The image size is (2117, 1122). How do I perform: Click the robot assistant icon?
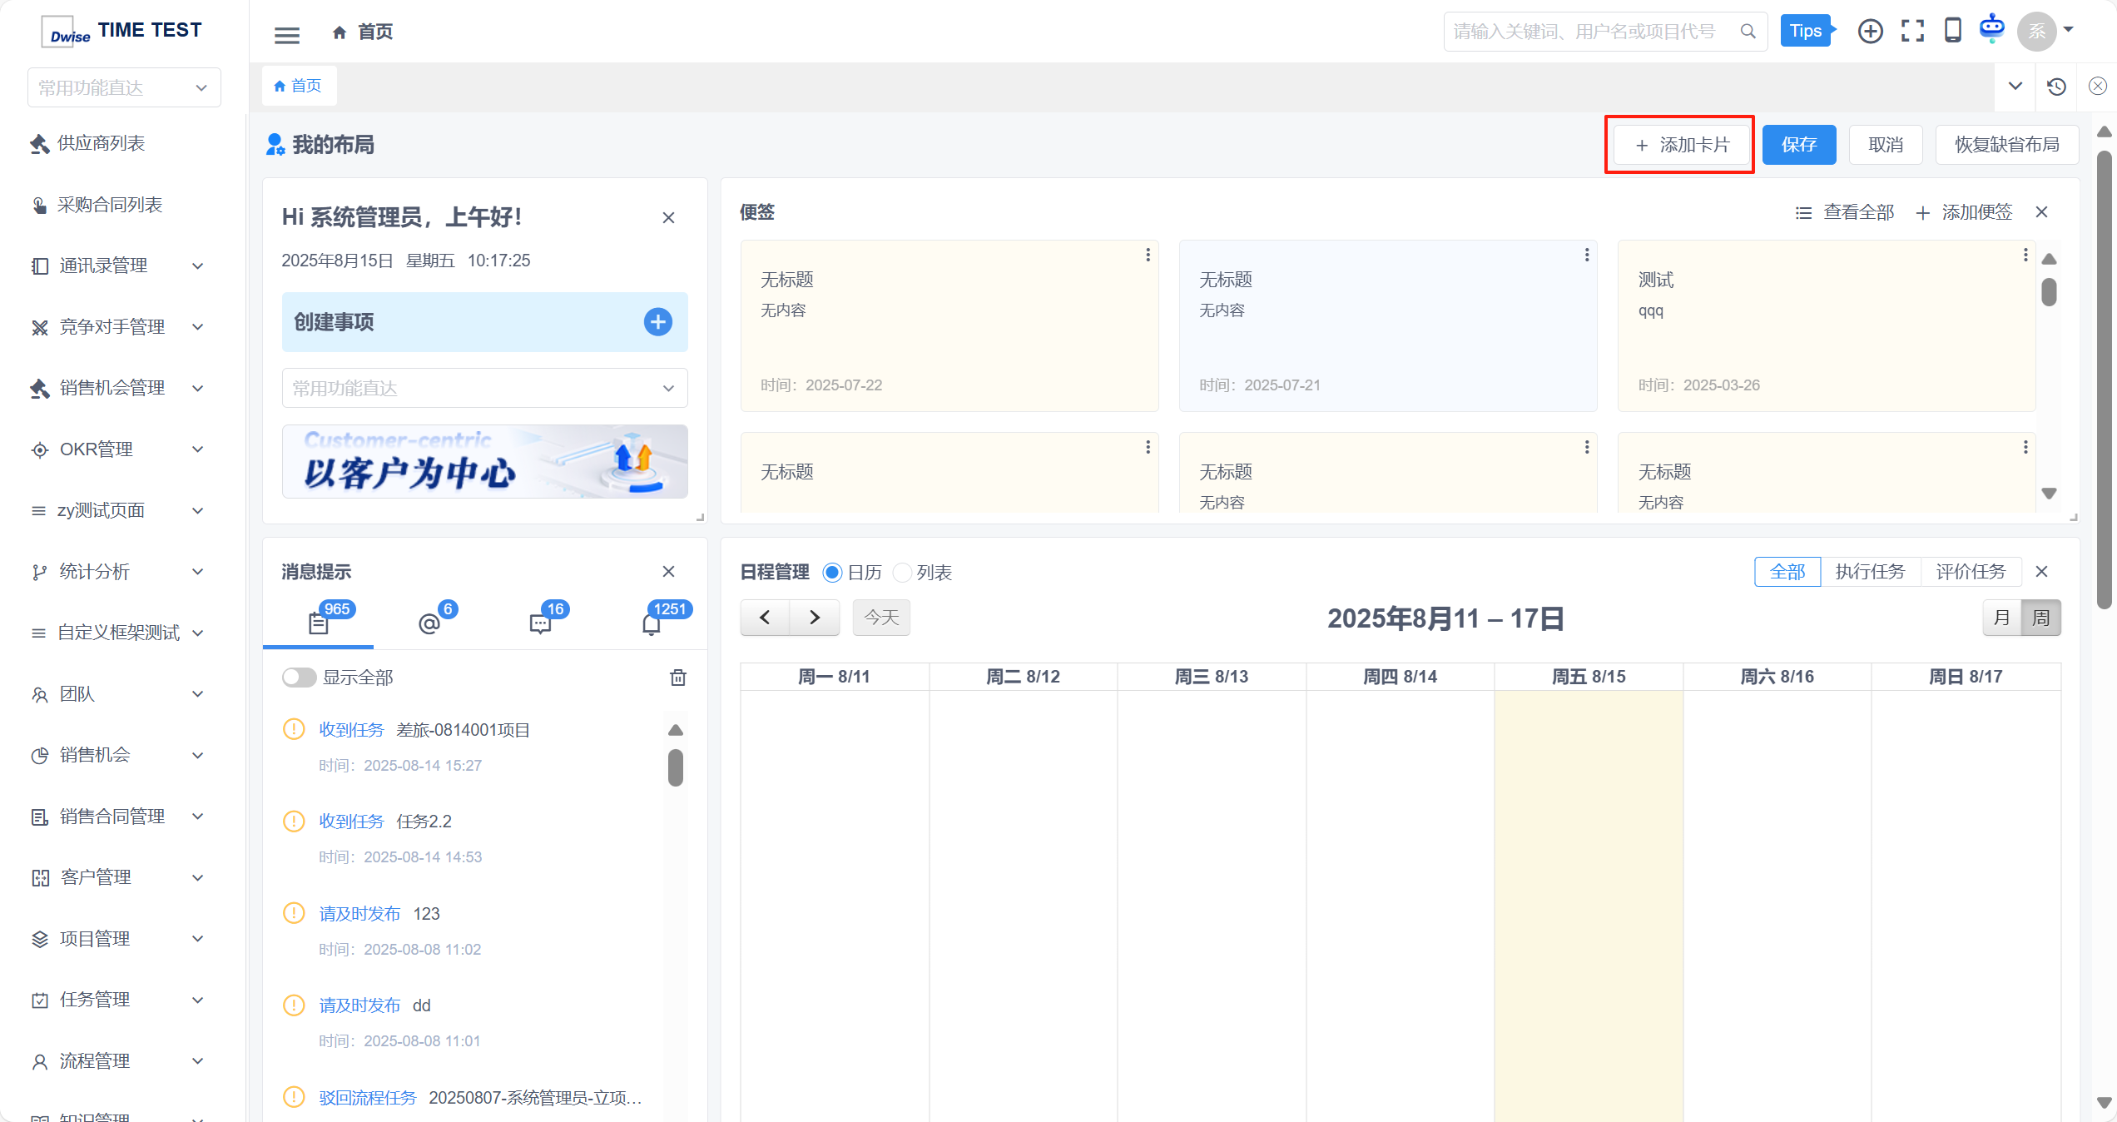1992,29
